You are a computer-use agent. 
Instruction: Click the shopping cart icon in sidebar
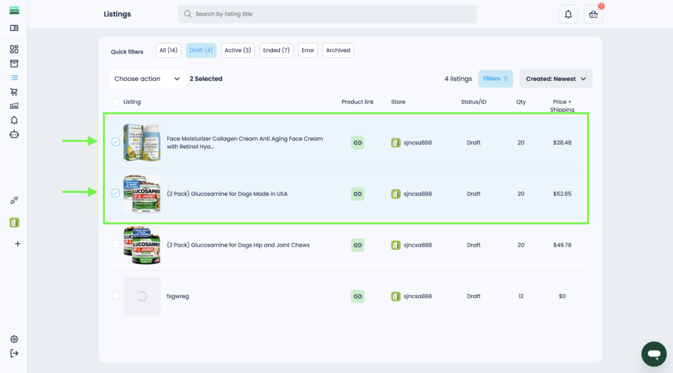(x=14, y=92)
